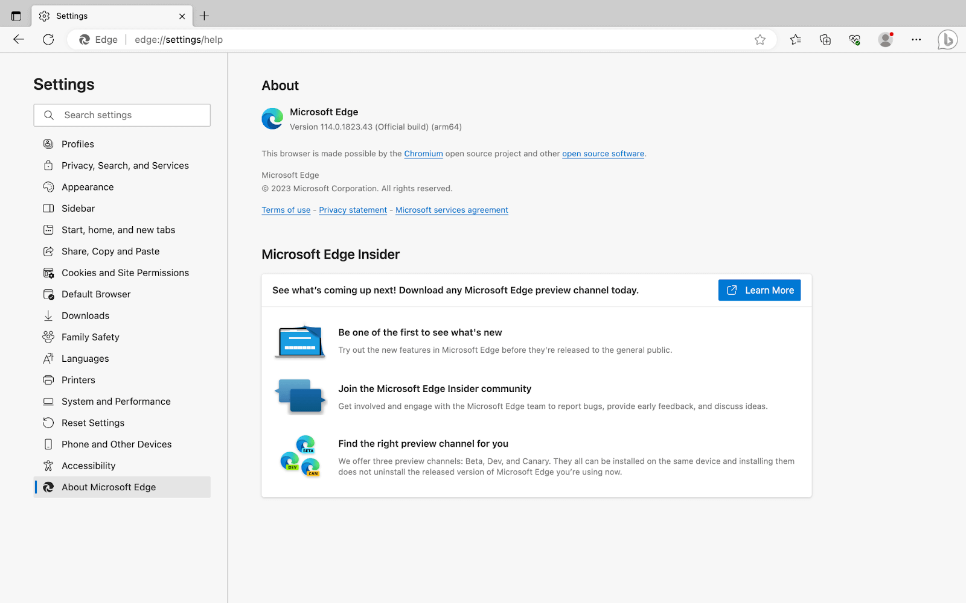Click the Chromium project link

click(423, 154)
